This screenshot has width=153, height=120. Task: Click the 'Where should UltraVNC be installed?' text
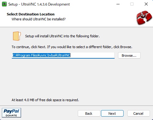pos(38,19)
